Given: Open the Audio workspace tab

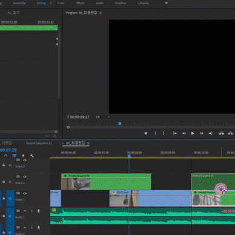Looking at the screenshot, I should [x=100, y=3].
